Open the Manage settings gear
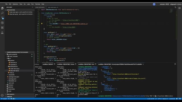 (x=2, y=95)
